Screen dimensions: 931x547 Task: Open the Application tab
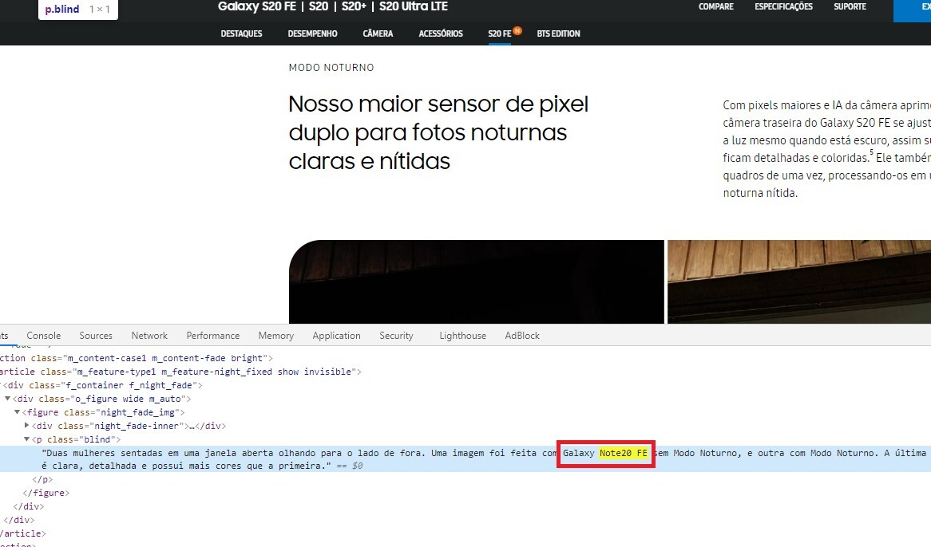pos(336,336)
